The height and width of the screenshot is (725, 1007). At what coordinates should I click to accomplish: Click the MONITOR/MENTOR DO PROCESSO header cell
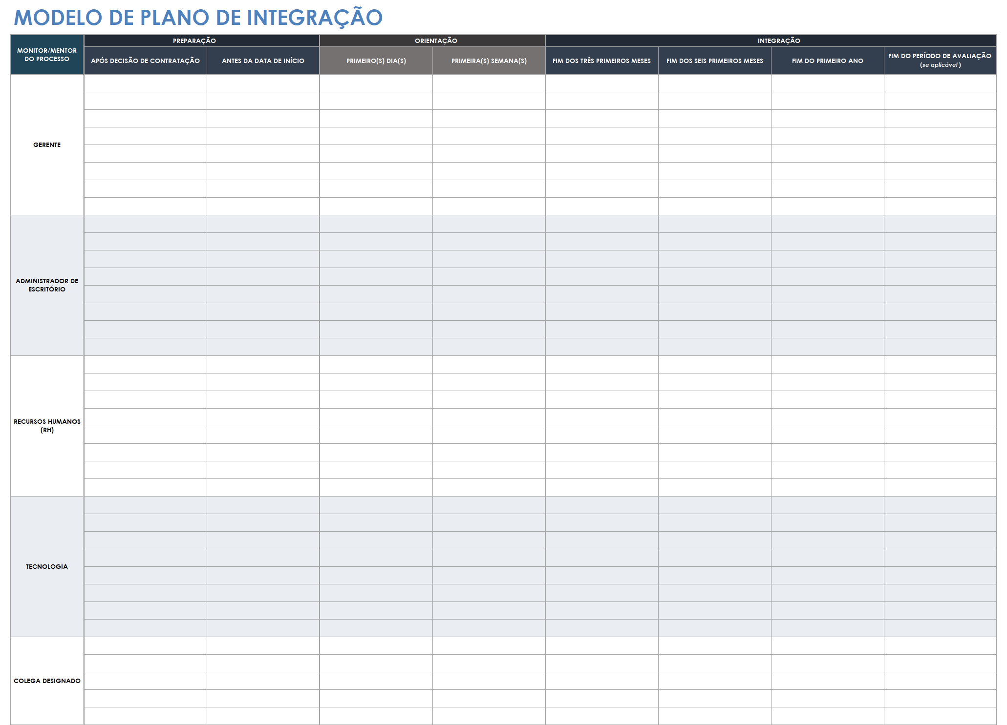point(47,55)
